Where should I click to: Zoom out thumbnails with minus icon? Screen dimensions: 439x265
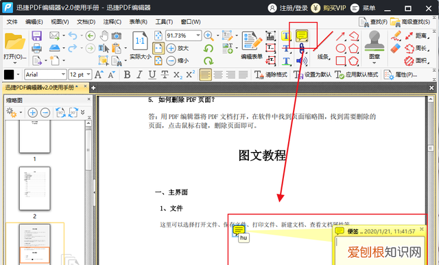[45, 113]
